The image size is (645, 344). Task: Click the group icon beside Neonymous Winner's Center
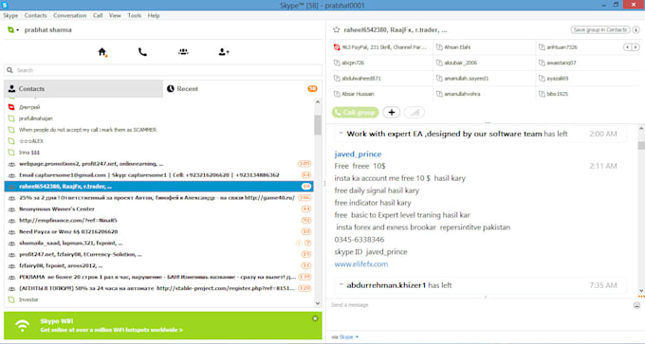pyautogui.click(x=11, y=209)
